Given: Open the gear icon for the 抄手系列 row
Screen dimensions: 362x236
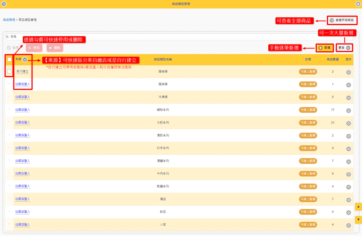Looking at the screenshot, I should [x=348, y=149].
